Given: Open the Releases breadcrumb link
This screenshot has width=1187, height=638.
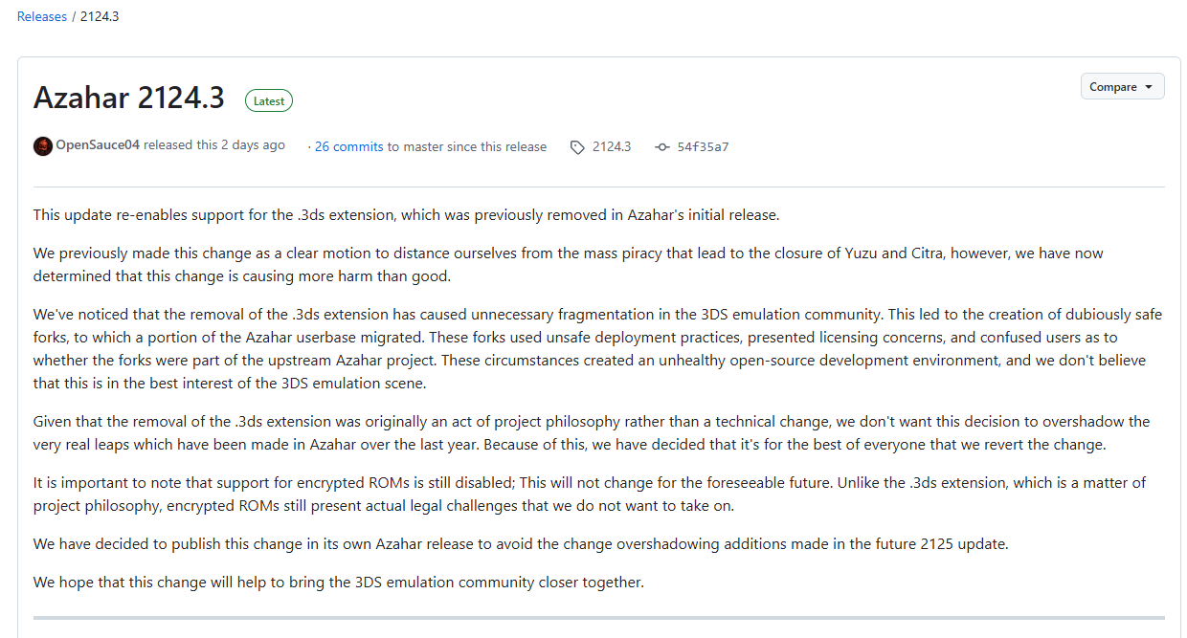Looking at the screenshot, I should [x=42, y=16].
